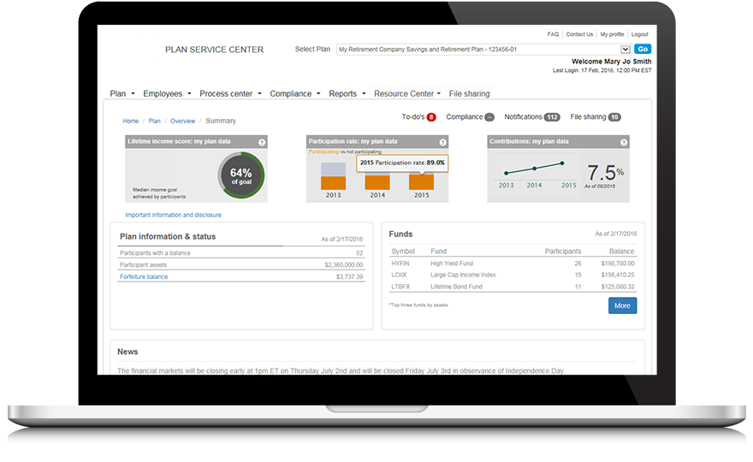Viewport: 753px width, 462px height.
Task: Click the Logout link at top right
Action: point(640,34)
